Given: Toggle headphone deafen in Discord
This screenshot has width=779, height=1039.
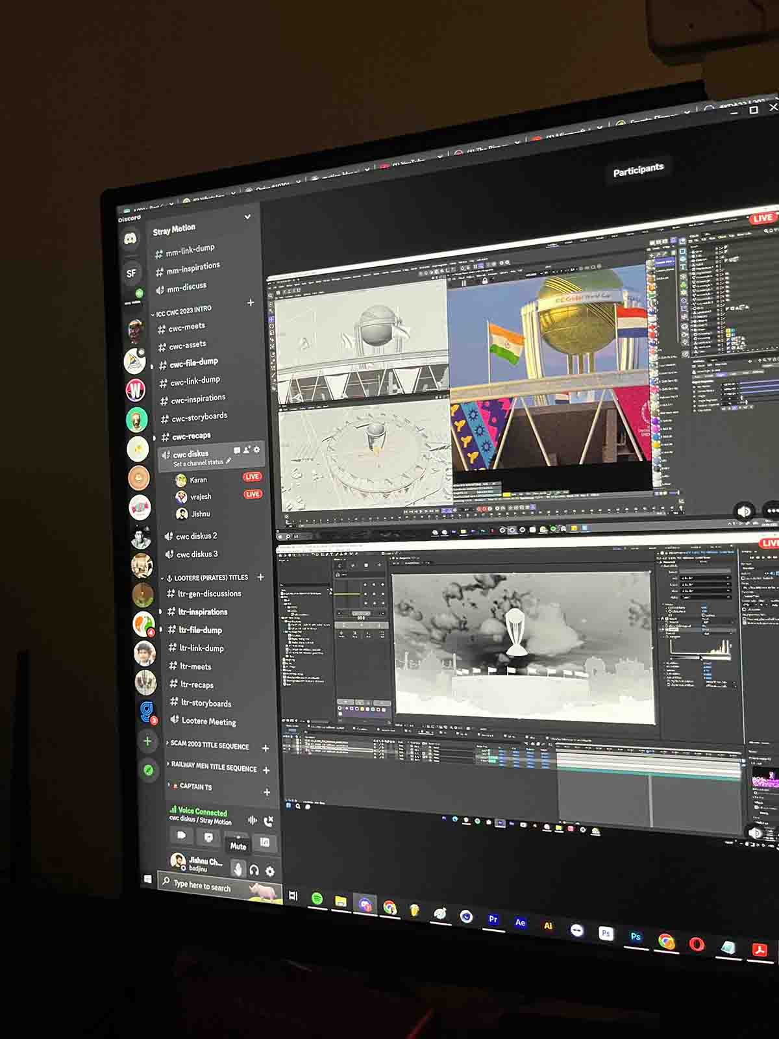Looking at the screenshot, I should click(254, 870).
